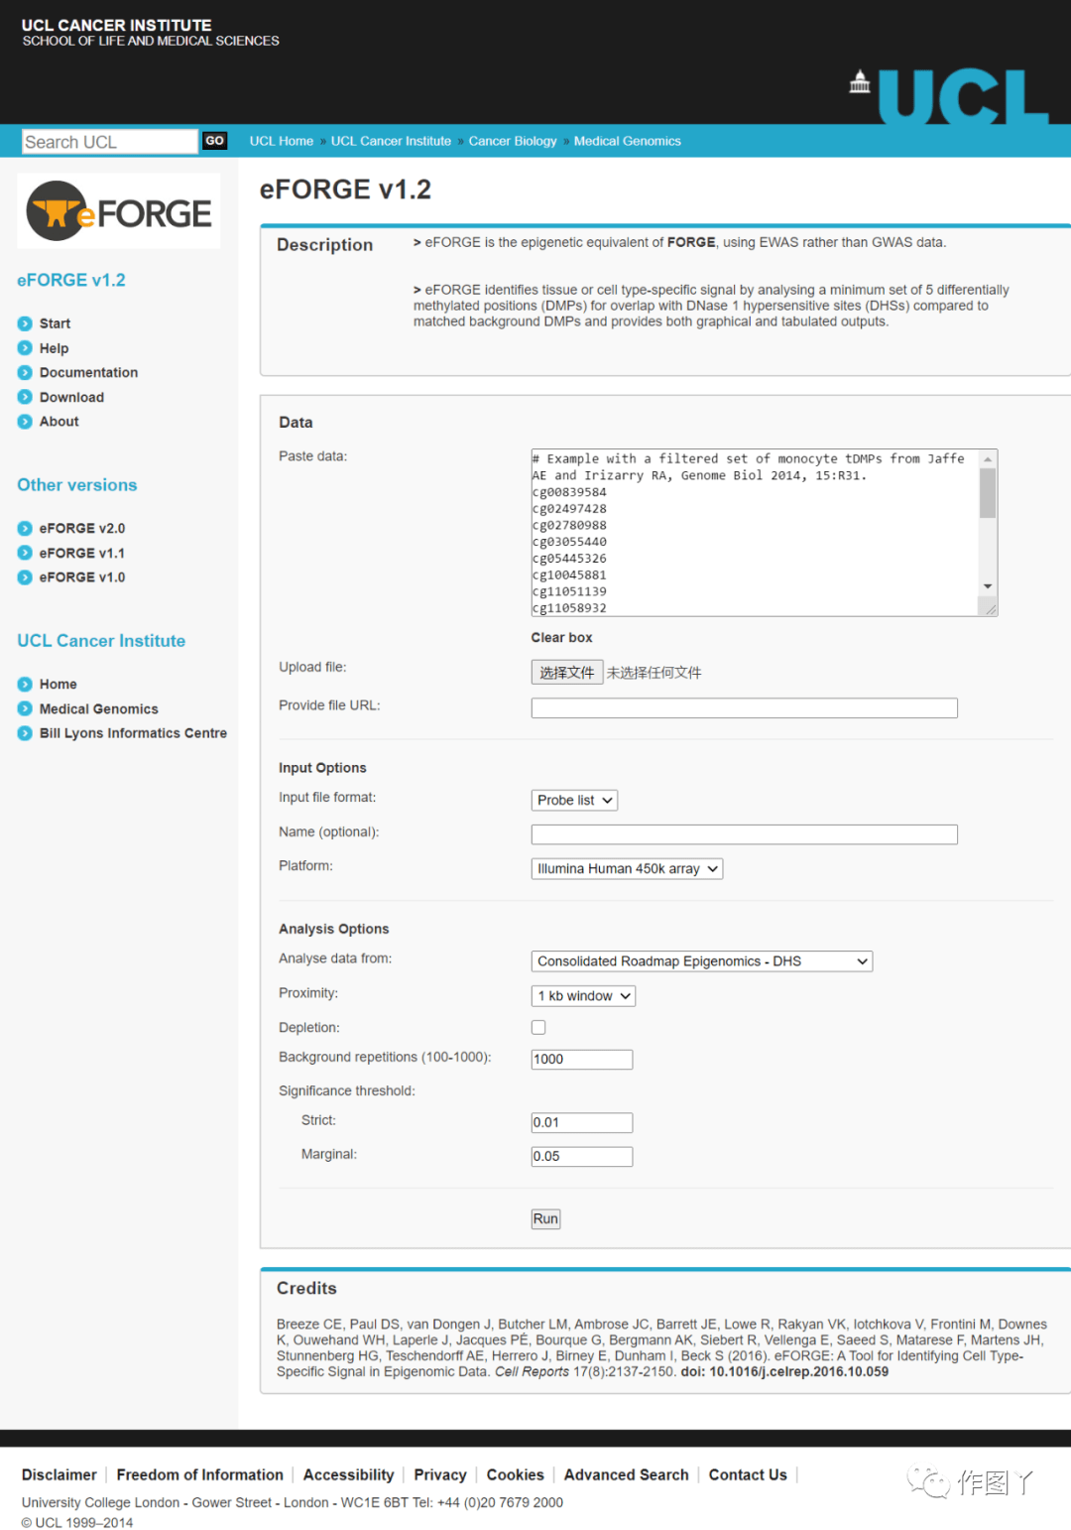Open the Proximity window dropdown

click(x=583, y=995)
